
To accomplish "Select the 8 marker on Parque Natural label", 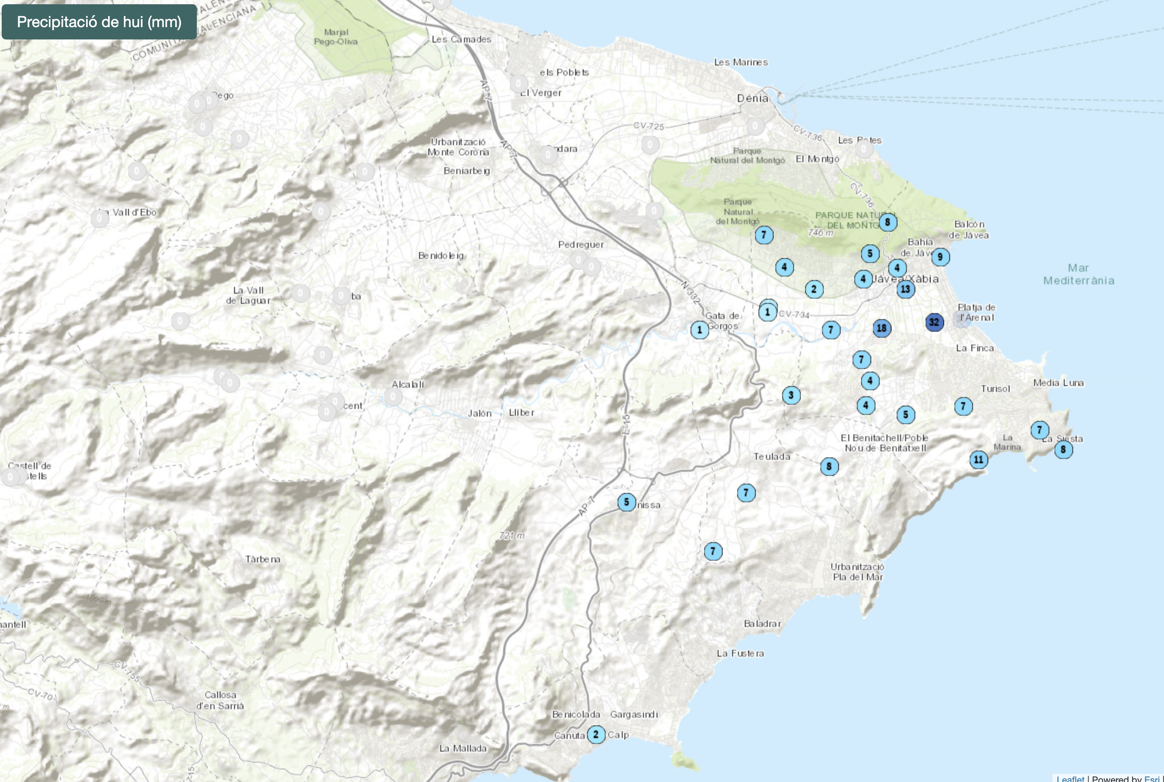I will pos(888,223).
